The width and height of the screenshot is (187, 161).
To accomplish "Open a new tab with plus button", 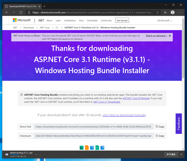I will point(44,7).
